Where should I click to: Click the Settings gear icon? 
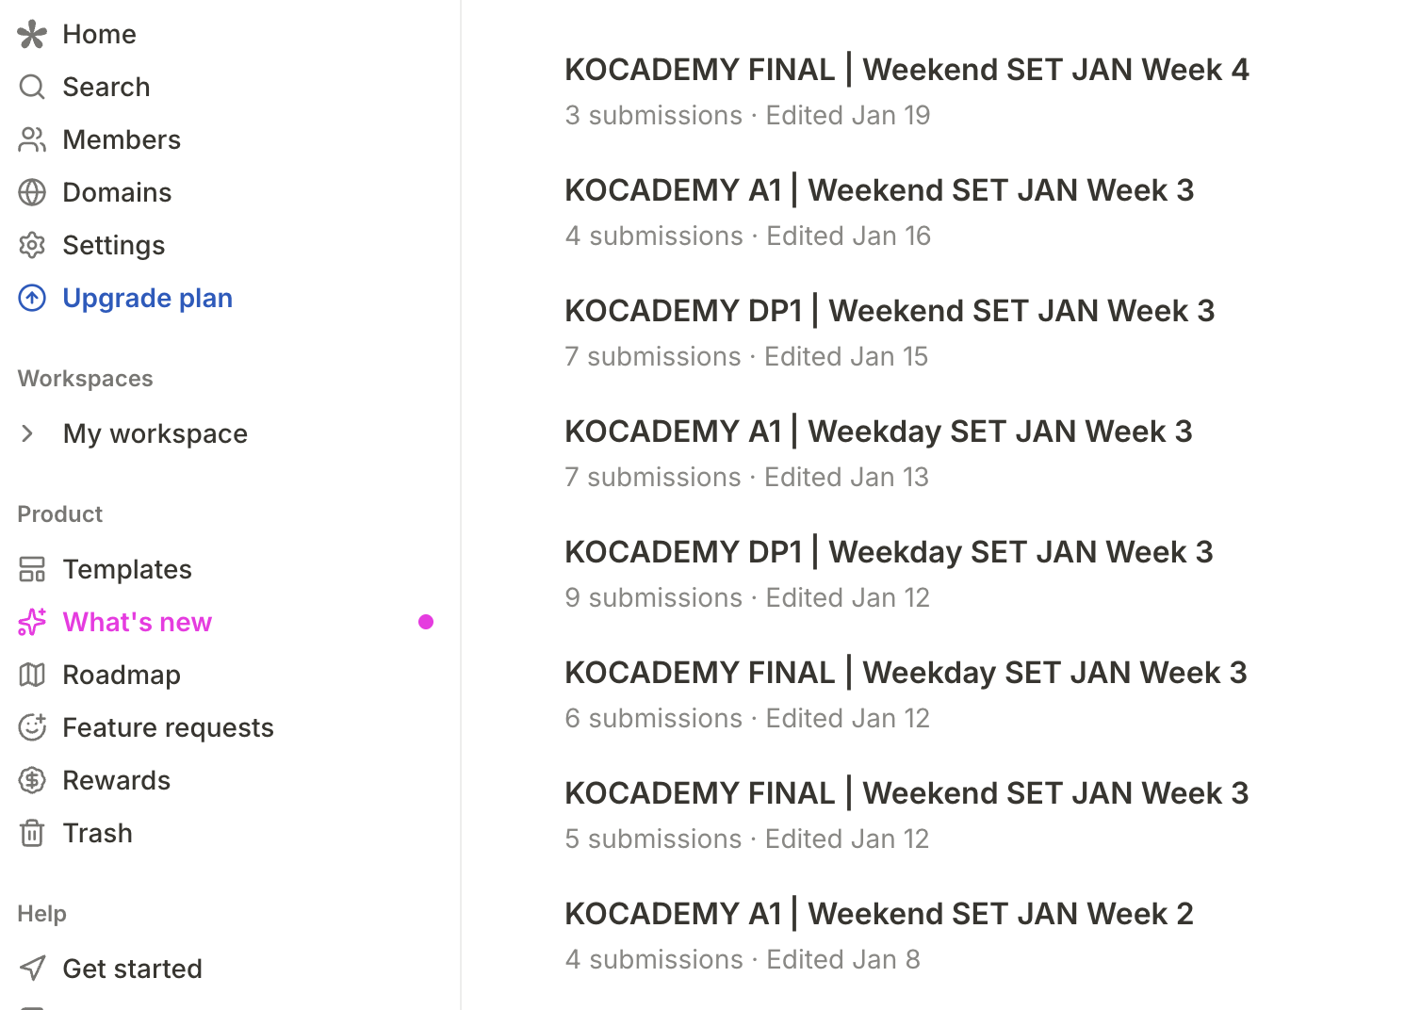[32, 246]
